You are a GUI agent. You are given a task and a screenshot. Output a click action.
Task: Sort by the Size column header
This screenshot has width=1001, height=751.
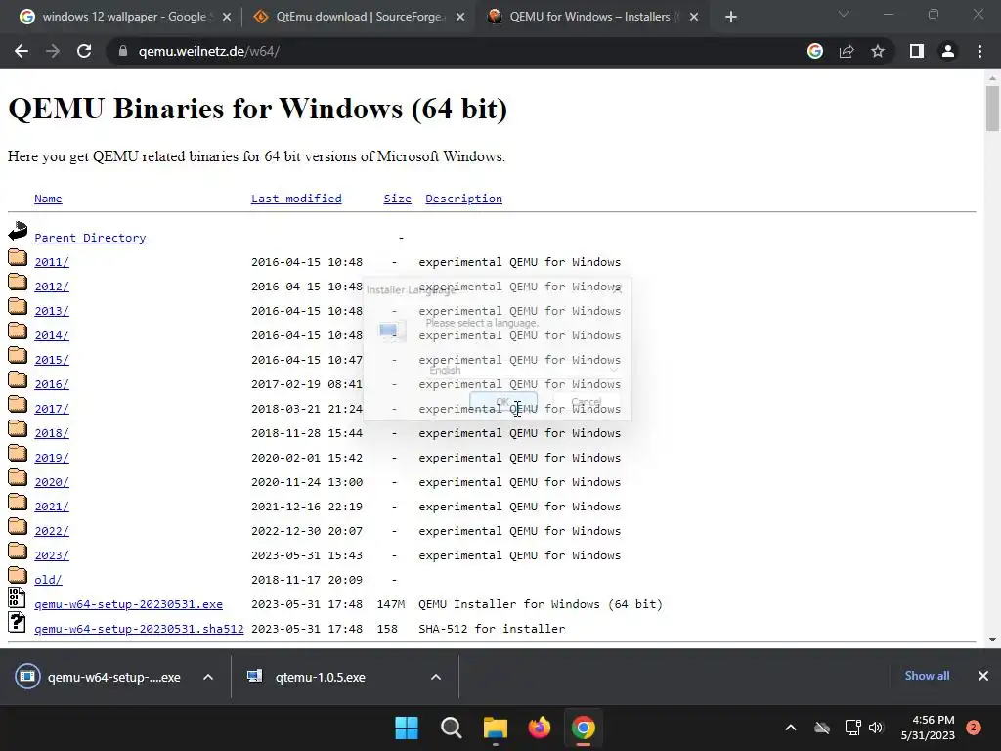click(x=397, y=199)
